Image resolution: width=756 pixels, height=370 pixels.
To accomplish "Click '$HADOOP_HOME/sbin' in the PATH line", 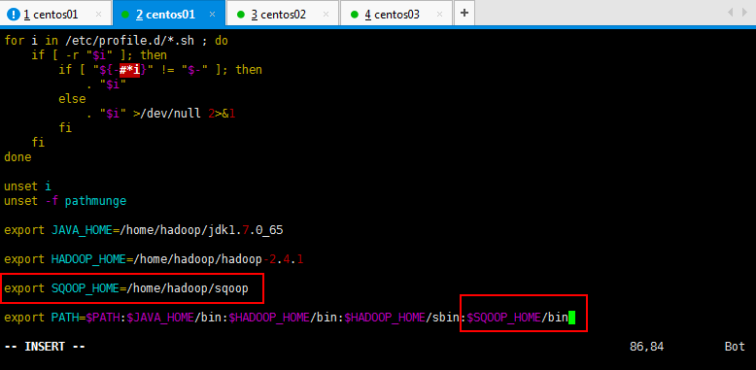I will [x=402, y=318].
